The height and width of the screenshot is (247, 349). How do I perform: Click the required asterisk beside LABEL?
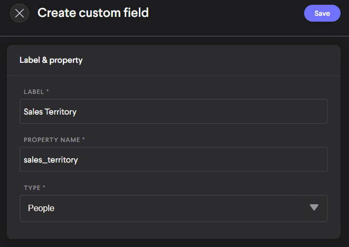tap(48, 91)
